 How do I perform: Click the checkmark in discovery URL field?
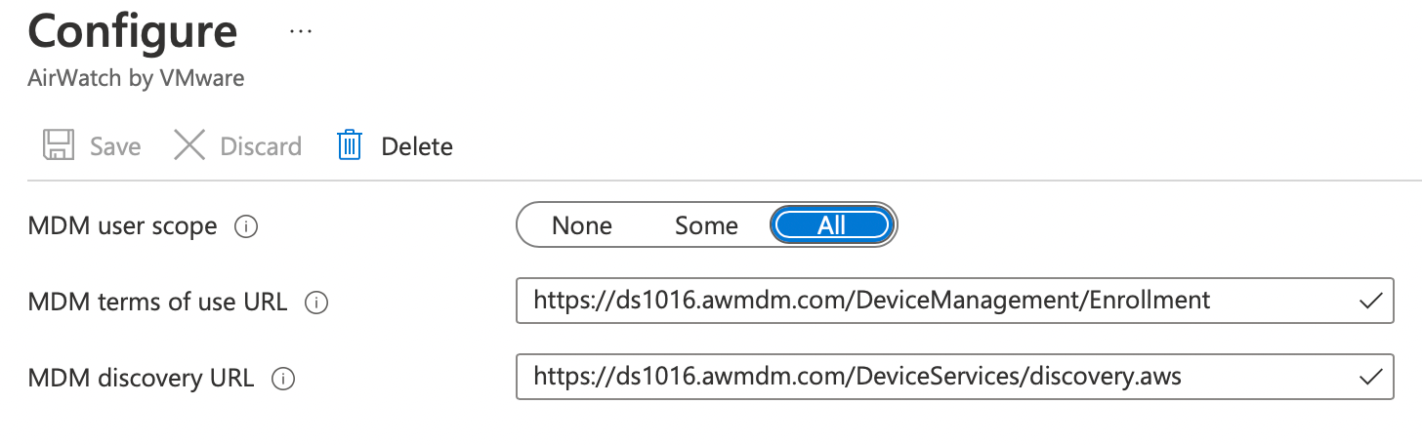click(1370, 377)
